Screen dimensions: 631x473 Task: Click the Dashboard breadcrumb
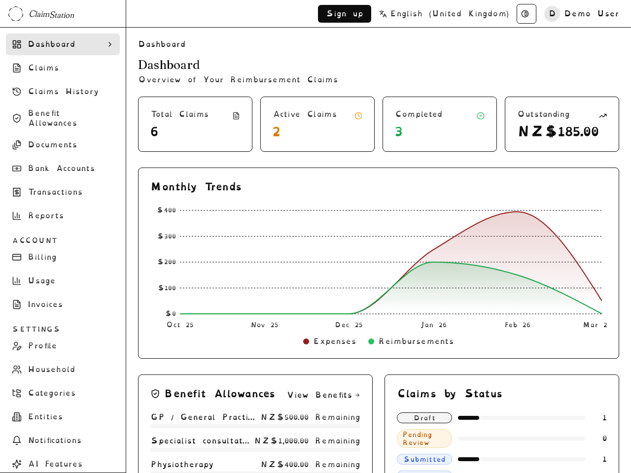tap(162, 44)
